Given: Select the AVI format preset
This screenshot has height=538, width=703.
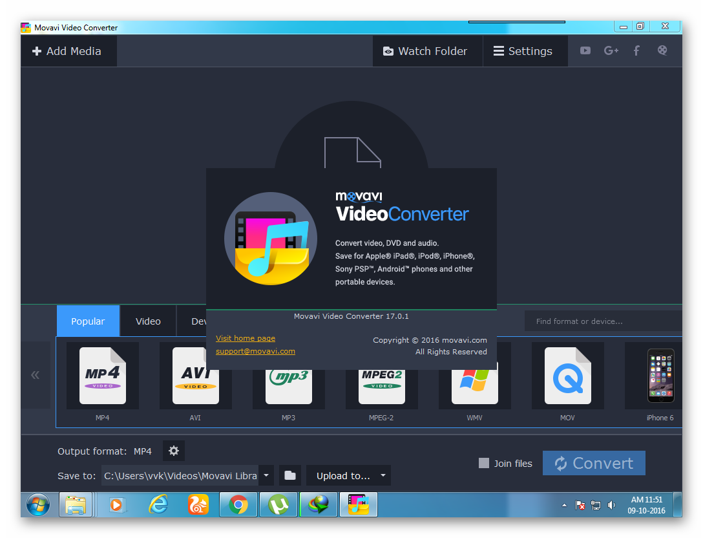Looking at the screenshot, I should 196,376.
